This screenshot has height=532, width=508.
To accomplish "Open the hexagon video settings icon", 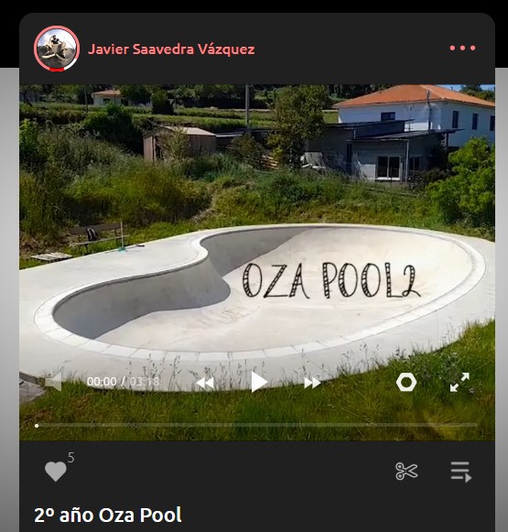I will click(x=406, y=382).
